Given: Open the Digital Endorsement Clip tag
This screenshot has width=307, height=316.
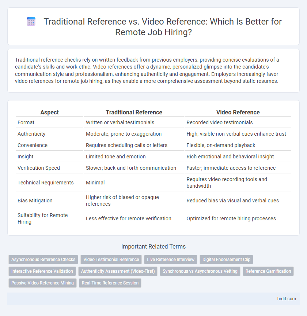Looking at the screenshot, I should pyautogui.click(x=226, y=260).
